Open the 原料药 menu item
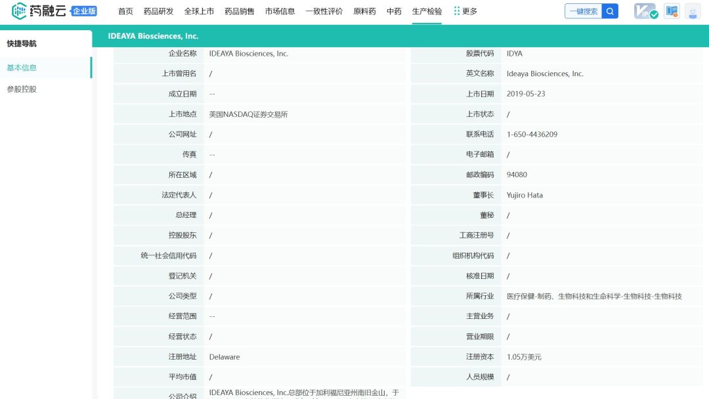This screenshot has width=709, height=399. pyautogui.click(x=364, y=11)
